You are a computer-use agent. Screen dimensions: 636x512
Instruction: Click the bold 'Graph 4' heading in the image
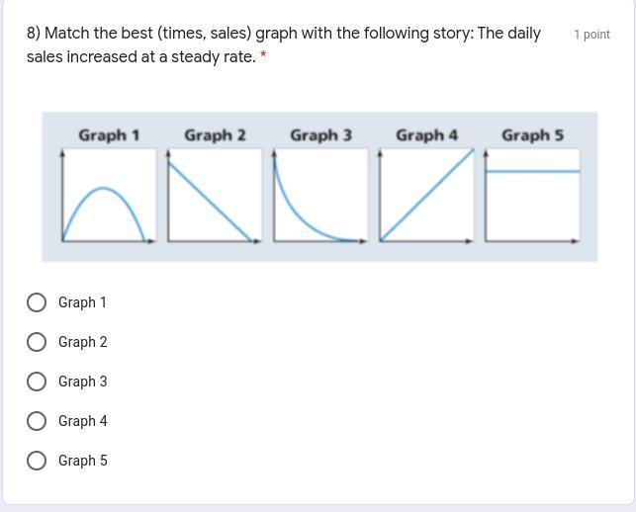point(426,135)
